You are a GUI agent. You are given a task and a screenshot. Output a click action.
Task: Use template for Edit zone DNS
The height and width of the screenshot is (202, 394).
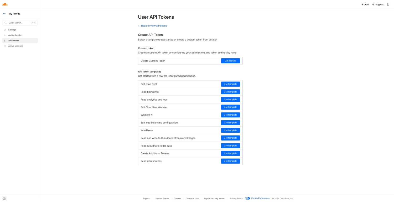[x=230, y=84]
